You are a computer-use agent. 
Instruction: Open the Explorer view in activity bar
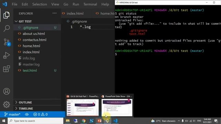click(x=6, y=15)
